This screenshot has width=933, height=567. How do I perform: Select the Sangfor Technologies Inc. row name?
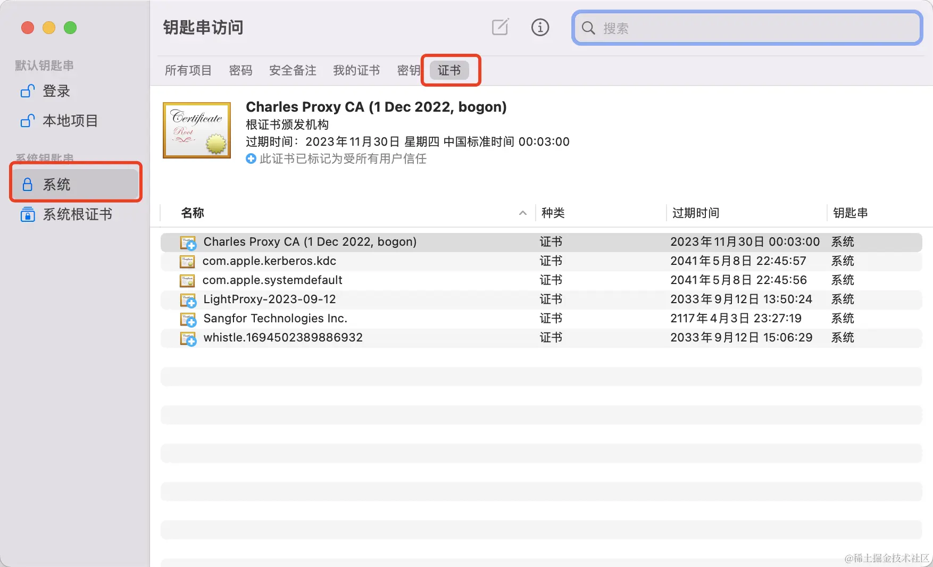[276, 318]
